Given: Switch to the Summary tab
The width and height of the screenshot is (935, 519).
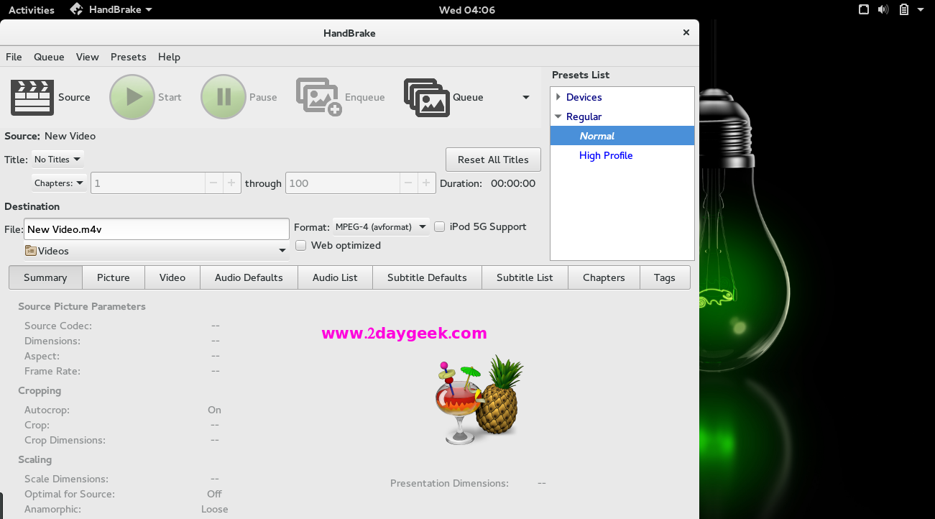Looking at the screenshot, I should (45, 277).
